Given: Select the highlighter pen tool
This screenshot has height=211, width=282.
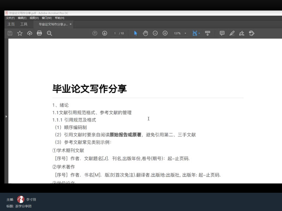Looking at the screenshot, I should click(232, 33).
